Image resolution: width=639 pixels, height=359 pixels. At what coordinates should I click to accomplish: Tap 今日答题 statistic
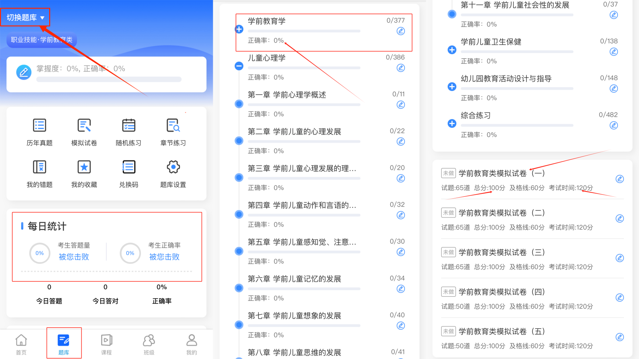[x=49, y=294]
